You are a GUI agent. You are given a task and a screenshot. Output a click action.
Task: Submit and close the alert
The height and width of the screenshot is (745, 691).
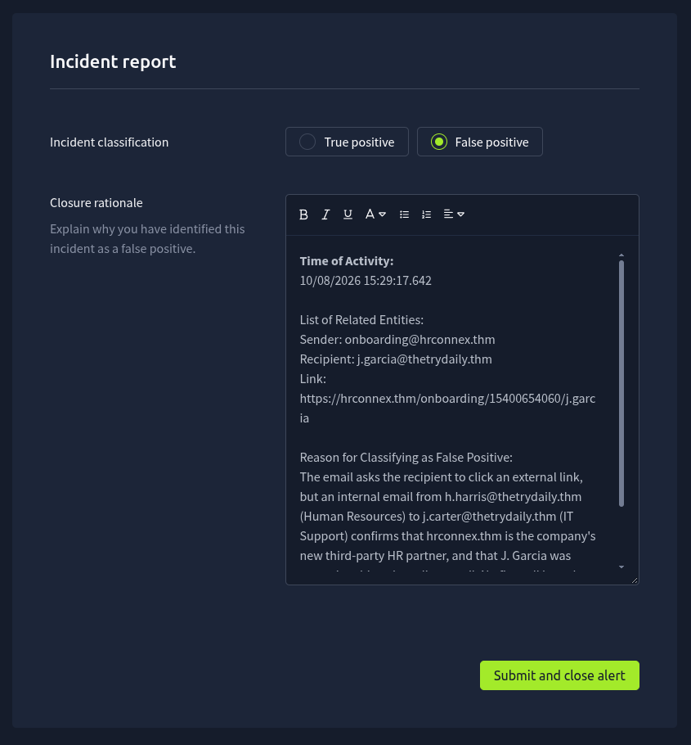[559, 675]
